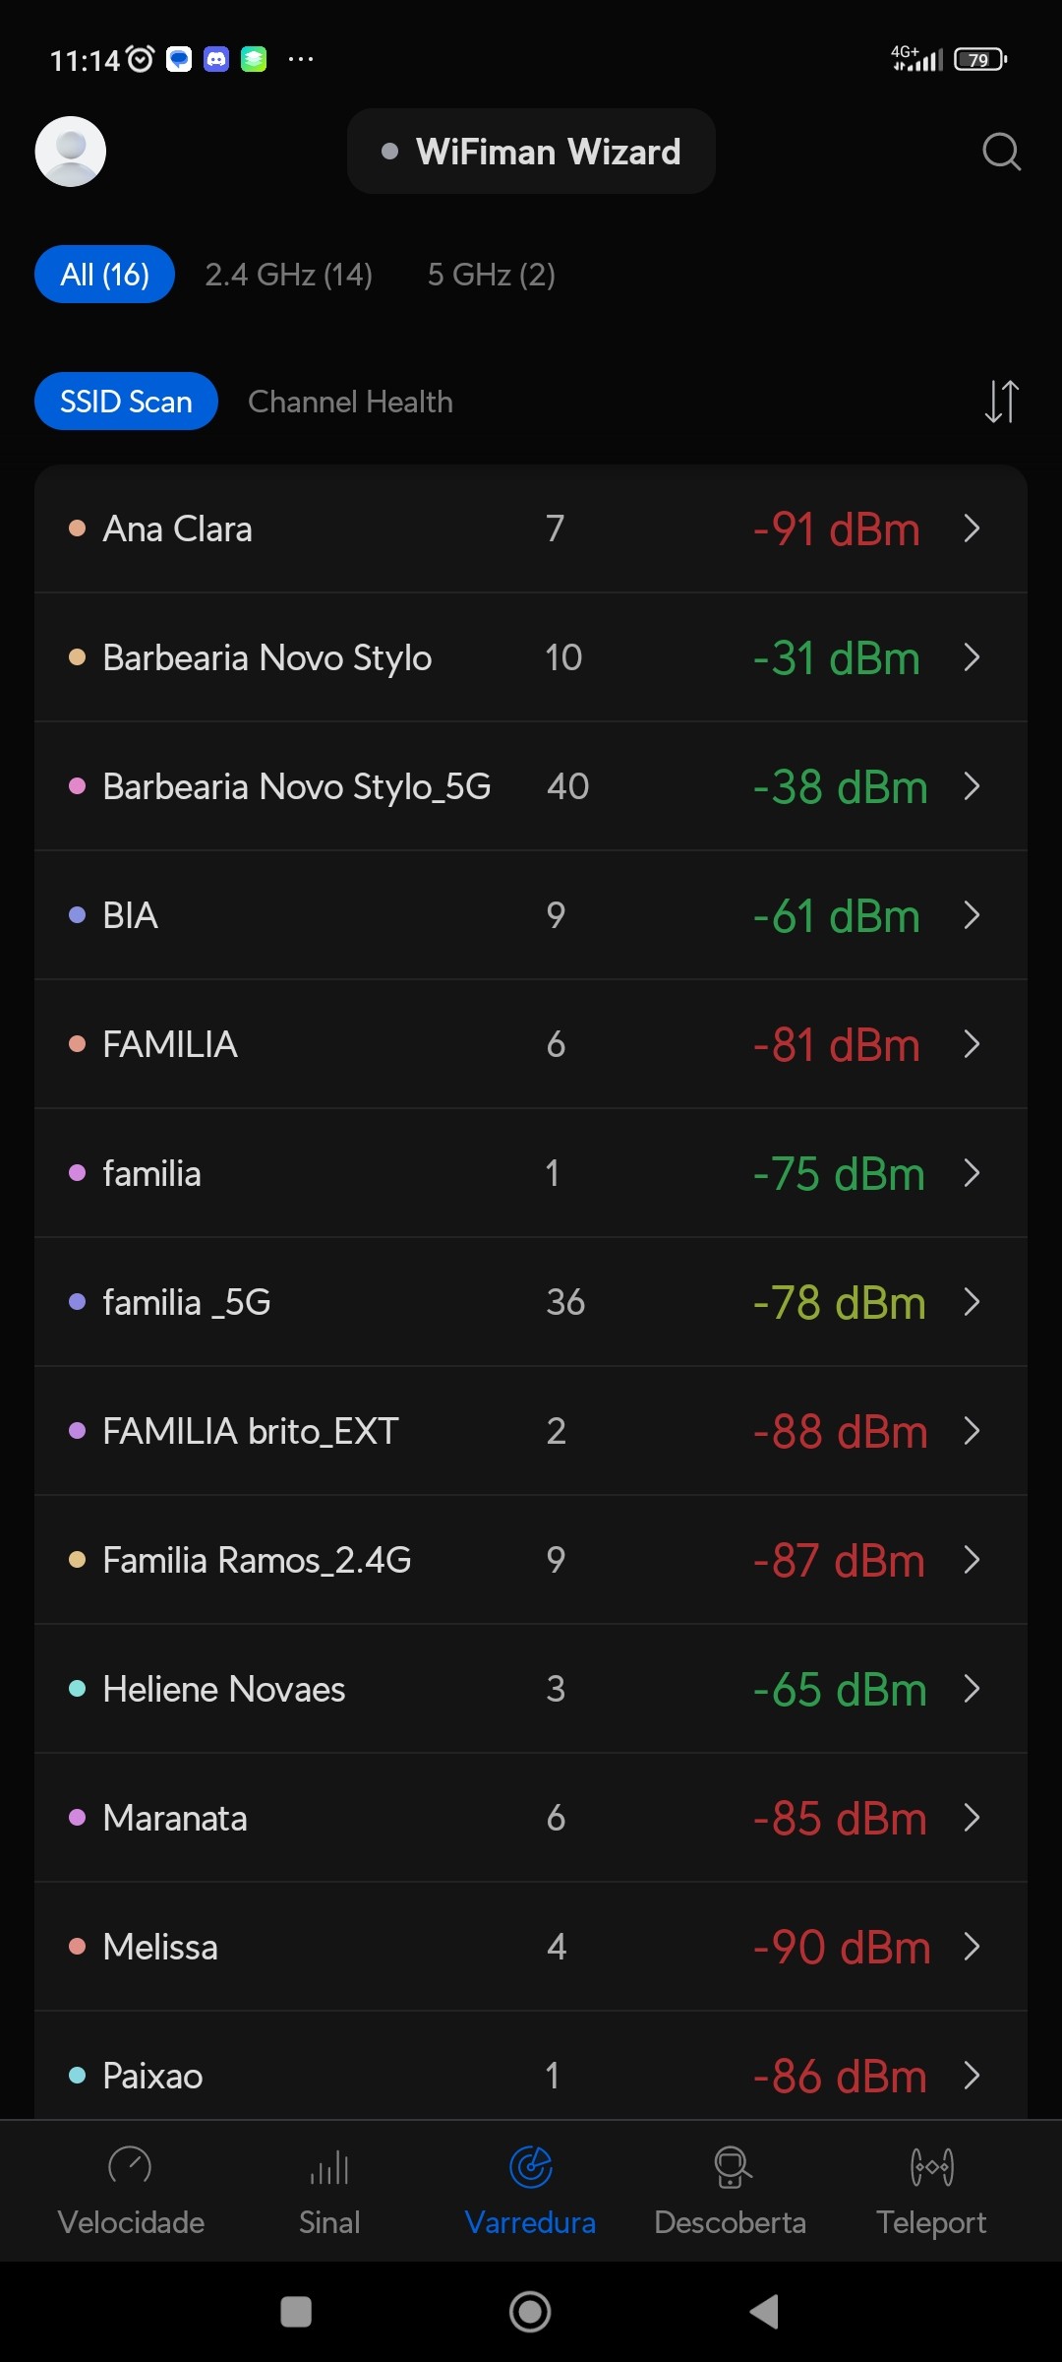The image size is (1062, 2362).
Task: Open Sinal signal bars icon
Action: [329, 2165]
